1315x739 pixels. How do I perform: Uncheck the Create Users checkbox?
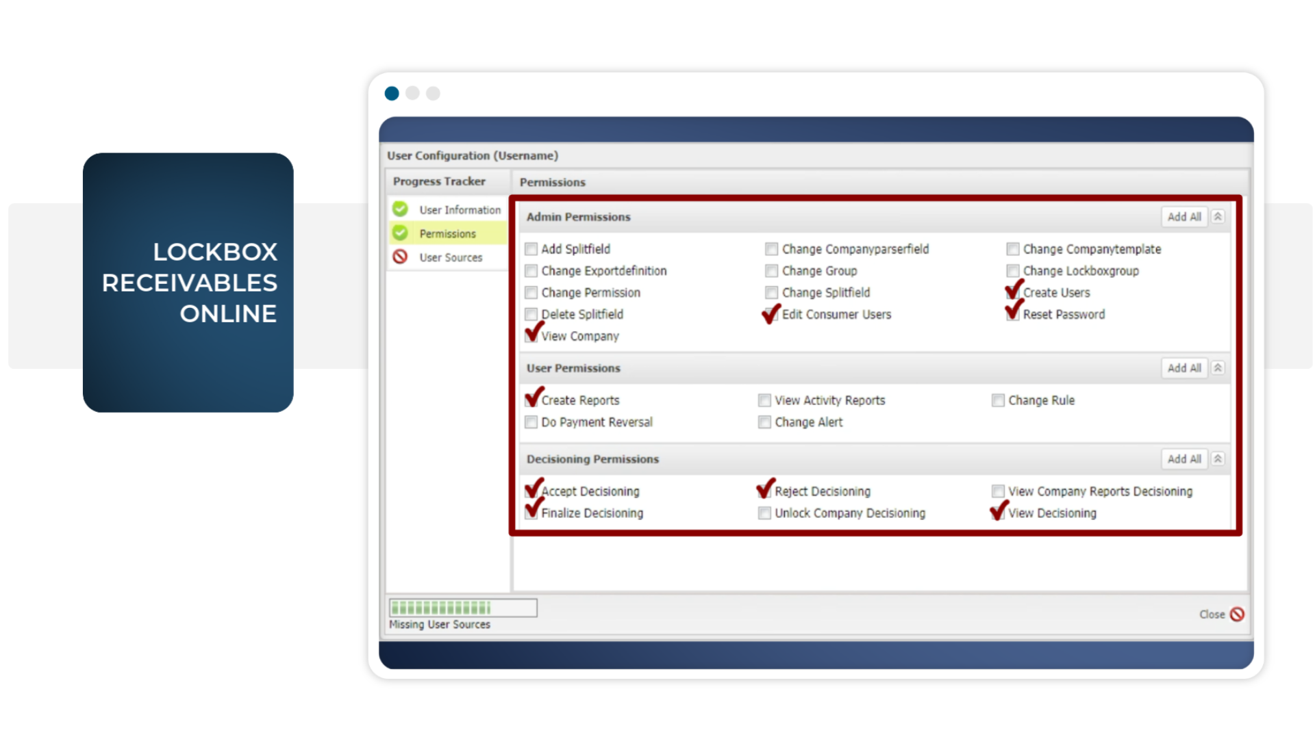point(1012,292)
